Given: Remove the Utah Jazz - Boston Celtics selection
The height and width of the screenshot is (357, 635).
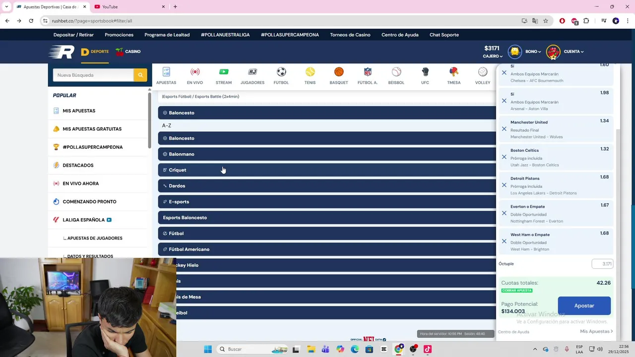Looking at the screenshot, I should coord(504,157).
